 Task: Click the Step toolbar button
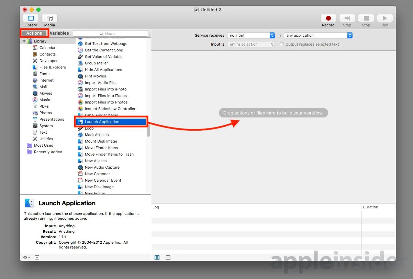click(347, 18)
